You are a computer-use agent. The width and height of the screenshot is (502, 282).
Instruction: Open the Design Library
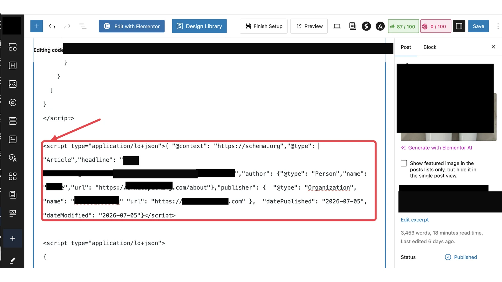199,26
